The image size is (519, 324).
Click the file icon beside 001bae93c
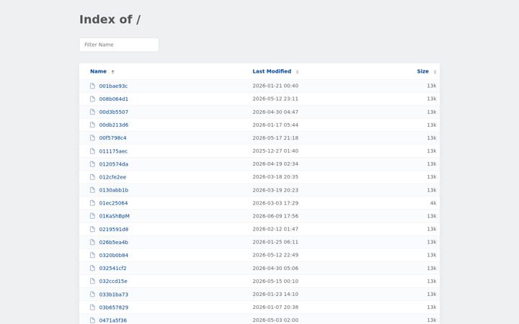point(92,86)
